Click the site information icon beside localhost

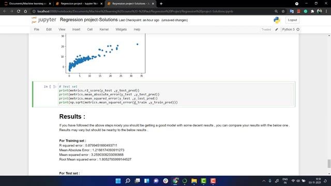(x=34, y=11)
